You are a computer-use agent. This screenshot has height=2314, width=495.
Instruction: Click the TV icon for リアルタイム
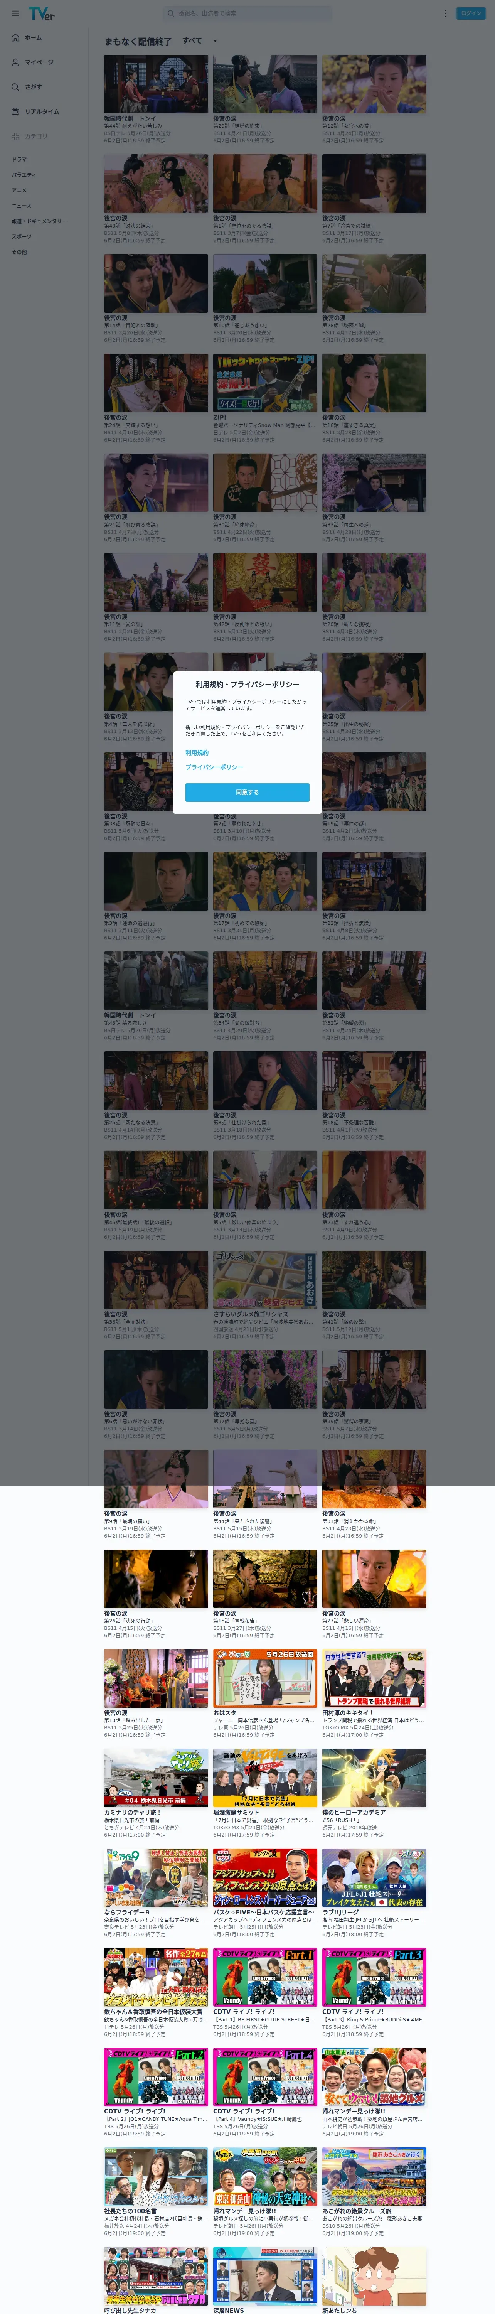pos(15,111)
